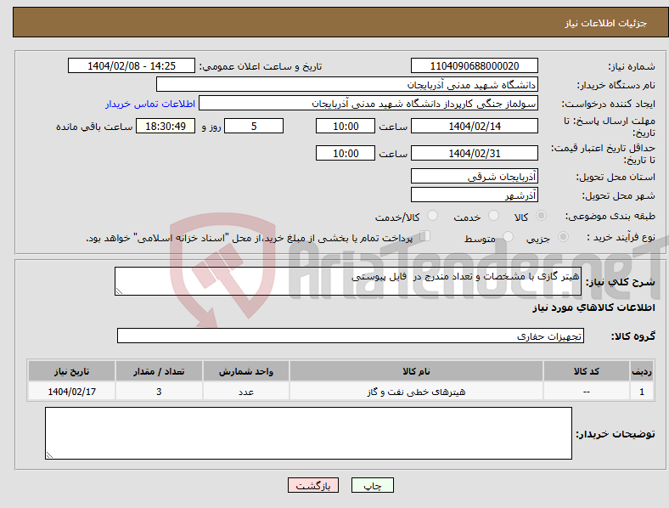Click the response deadline time 10:00 field
Viewport: 669px width, 508px height.
point(346,126)
